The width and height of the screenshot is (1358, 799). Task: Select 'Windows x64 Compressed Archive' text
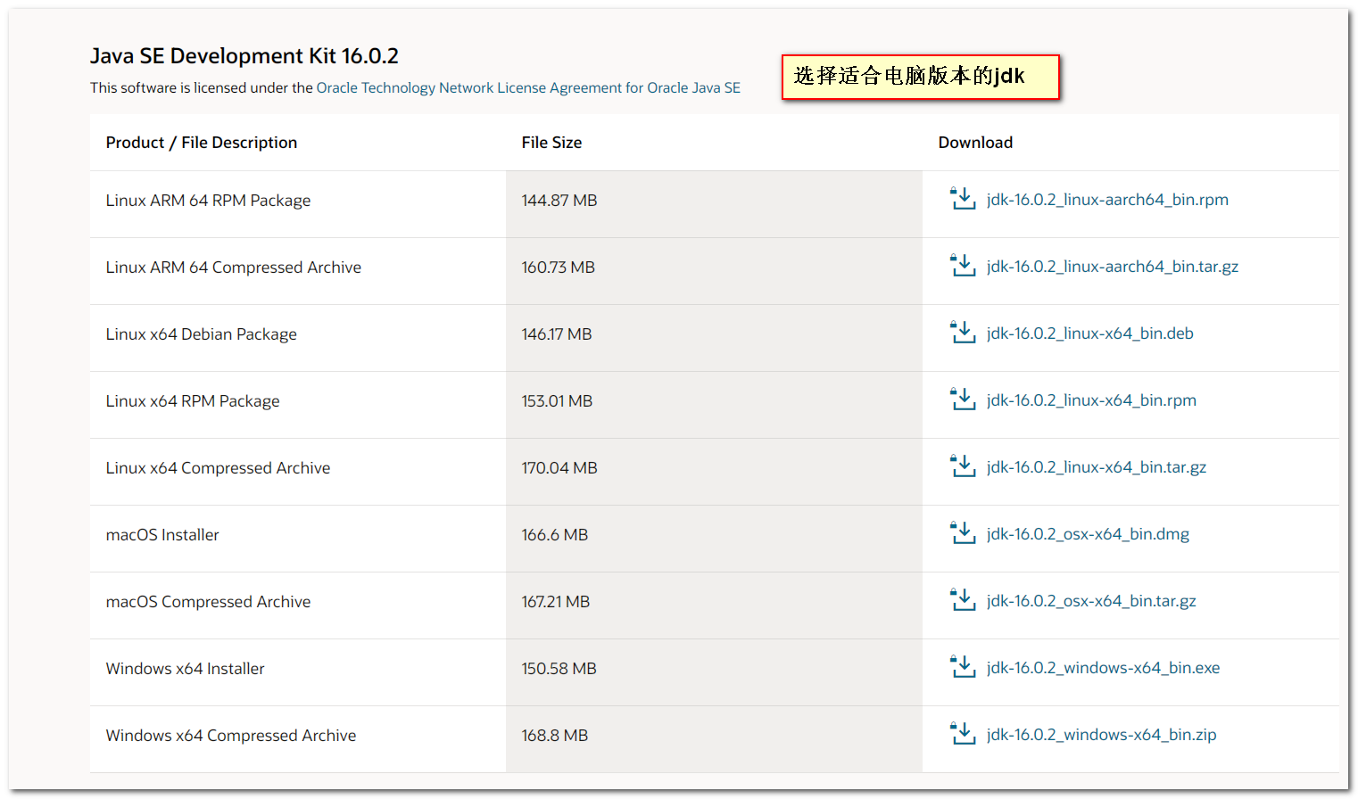click(231, 736)
